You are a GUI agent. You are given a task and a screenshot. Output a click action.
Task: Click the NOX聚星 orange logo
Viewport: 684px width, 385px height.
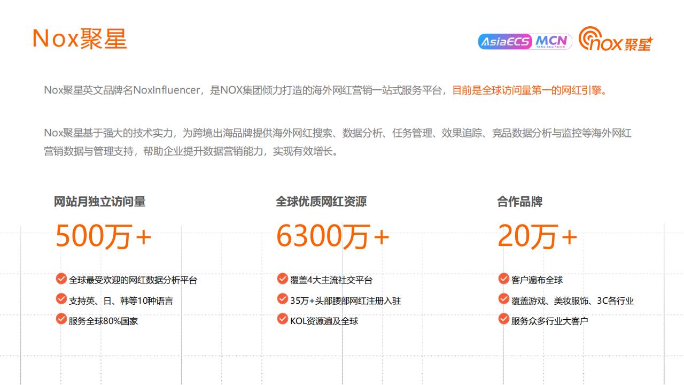(x=616, y=39)
